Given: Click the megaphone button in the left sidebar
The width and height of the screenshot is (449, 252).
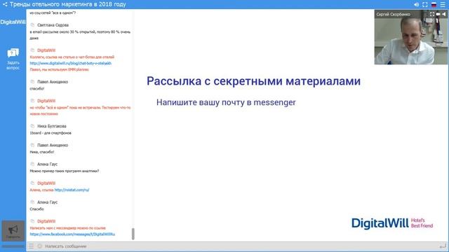Looking at the screenshot, I should point(13,231).
